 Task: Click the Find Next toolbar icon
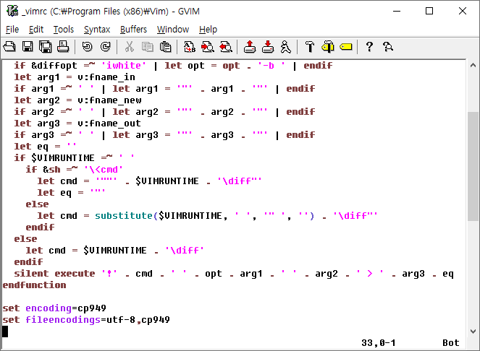point(208,47)
